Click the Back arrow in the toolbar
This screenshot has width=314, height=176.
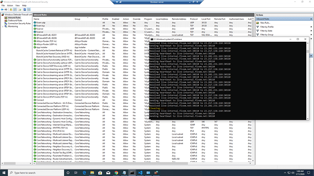2,10
